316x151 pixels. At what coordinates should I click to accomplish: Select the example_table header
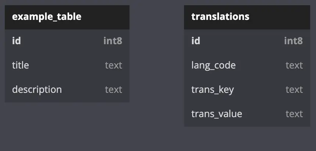click(67, 17)
